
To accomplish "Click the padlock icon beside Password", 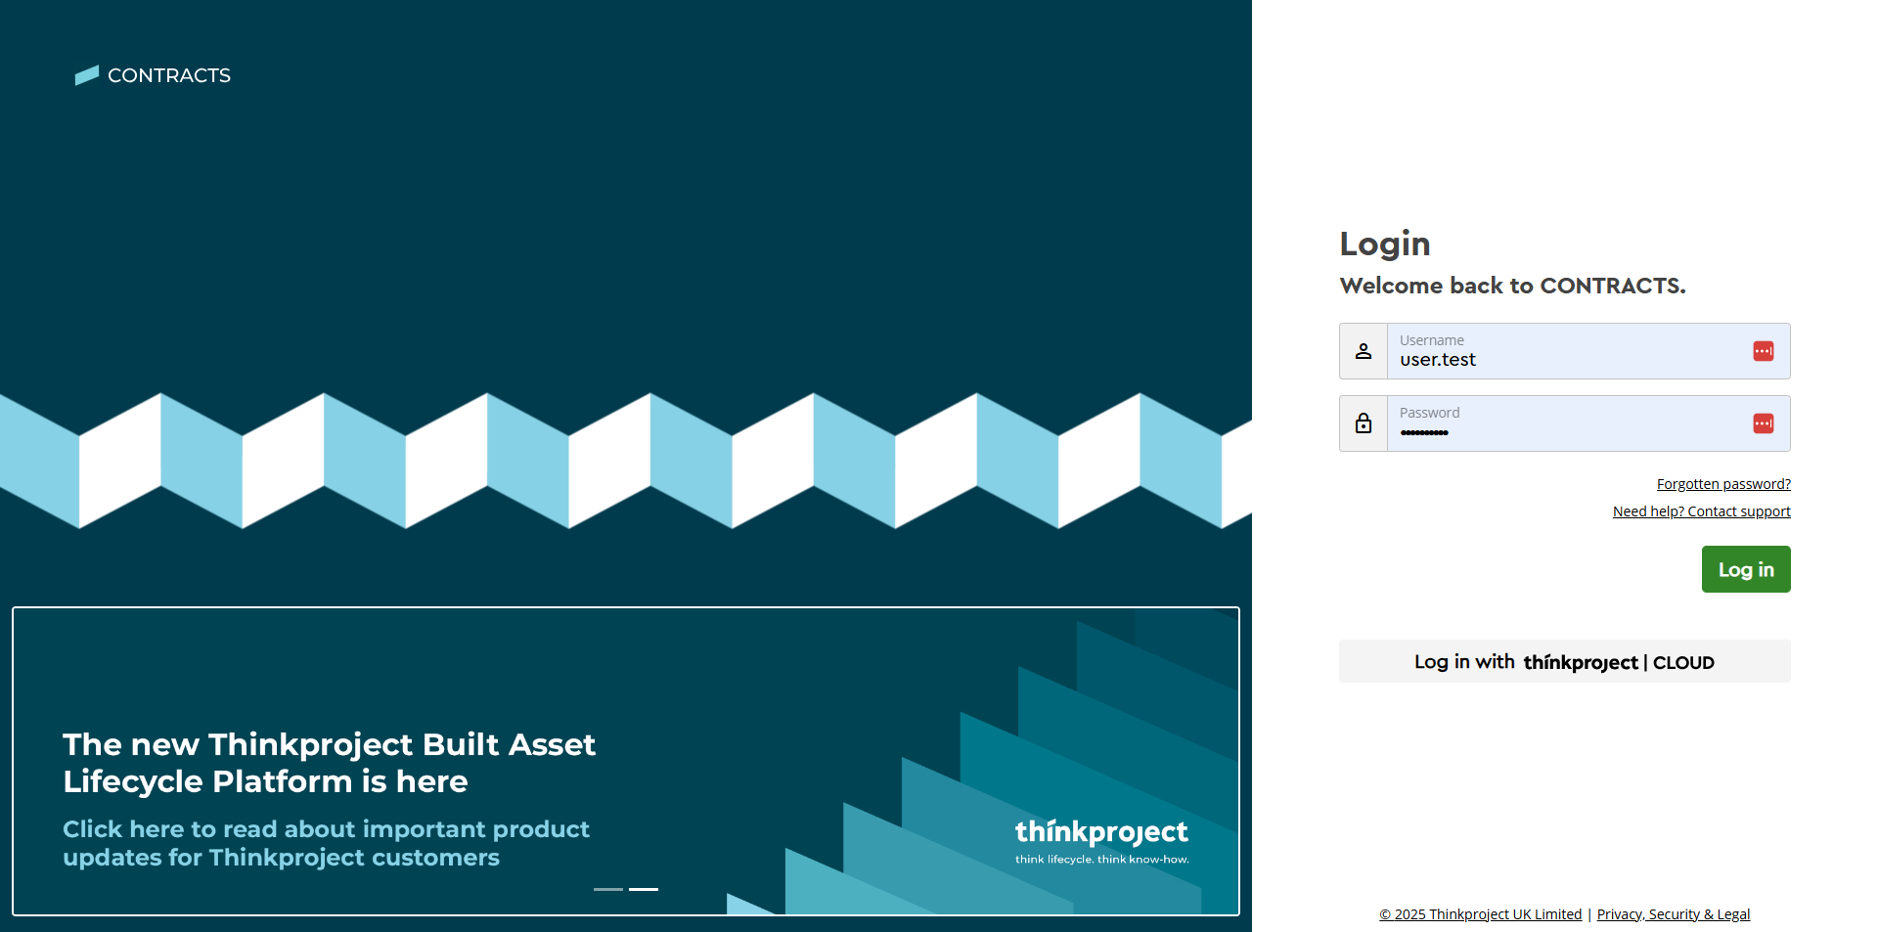I will pos(1364,423).
